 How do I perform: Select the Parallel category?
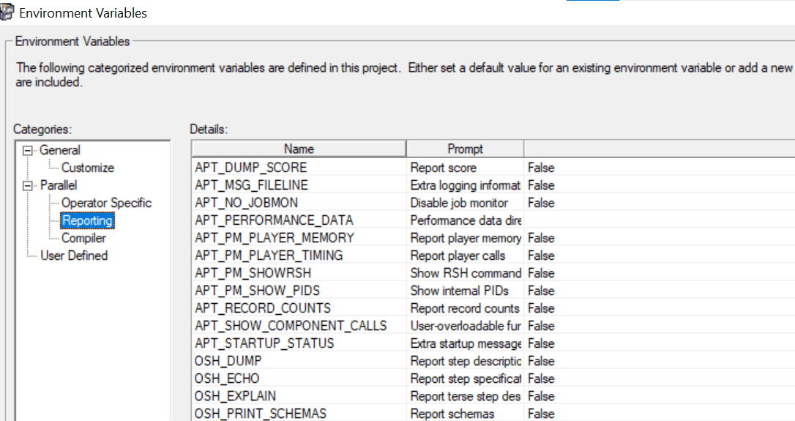click(59, 185)
